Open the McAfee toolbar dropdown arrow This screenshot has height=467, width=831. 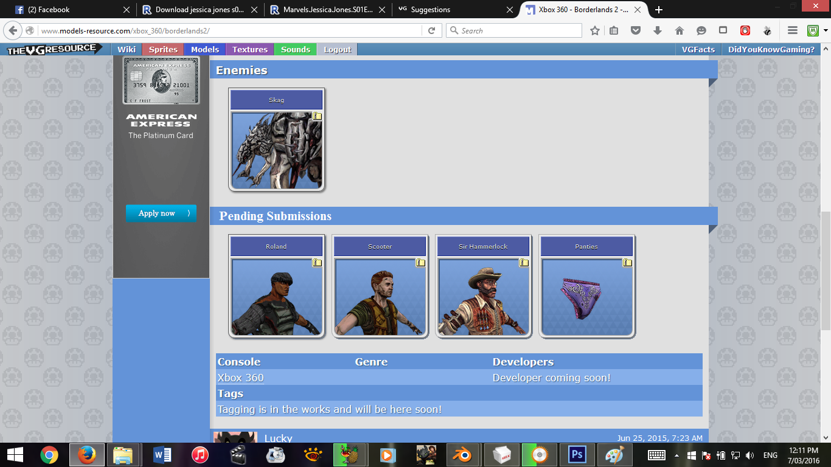click(826, 30)
